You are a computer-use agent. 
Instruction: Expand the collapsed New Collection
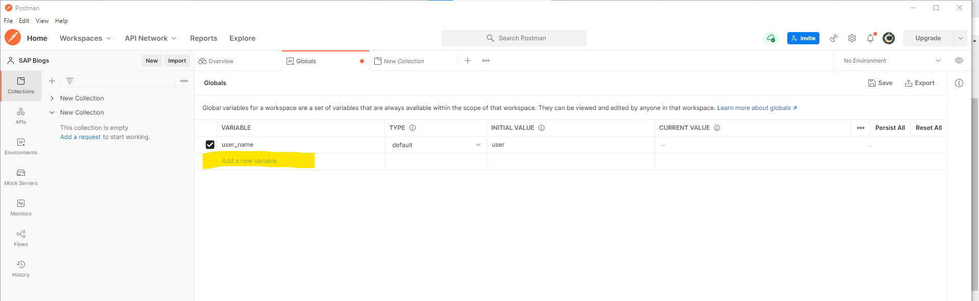[52, 98]
